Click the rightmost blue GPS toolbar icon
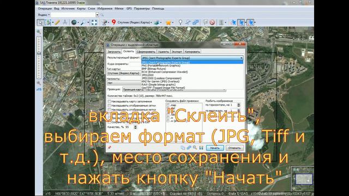This screenshot has width=349, height=196. [x=251, y=22]
